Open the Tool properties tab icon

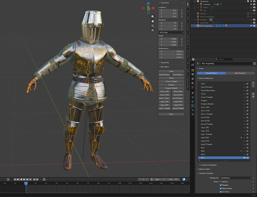[193, 65]
